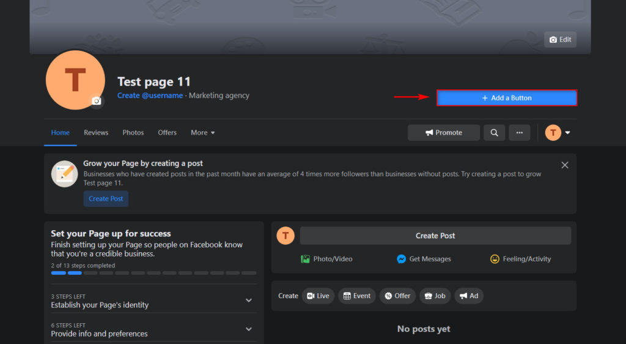Dismiss the Grow your Page banner
Viewport: 626px width, 344px height.
[564, 165]
